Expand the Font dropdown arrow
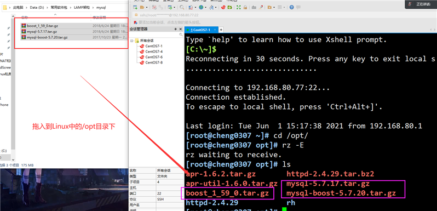 216,7
